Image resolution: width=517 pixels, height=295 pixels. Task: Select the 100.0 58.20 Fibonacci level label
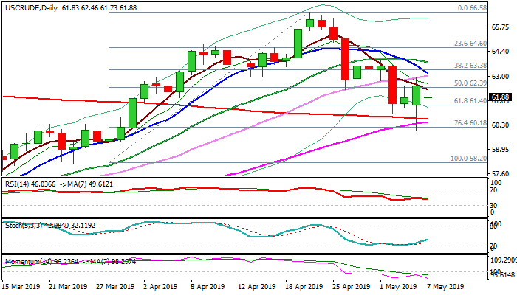click(468, 158)
